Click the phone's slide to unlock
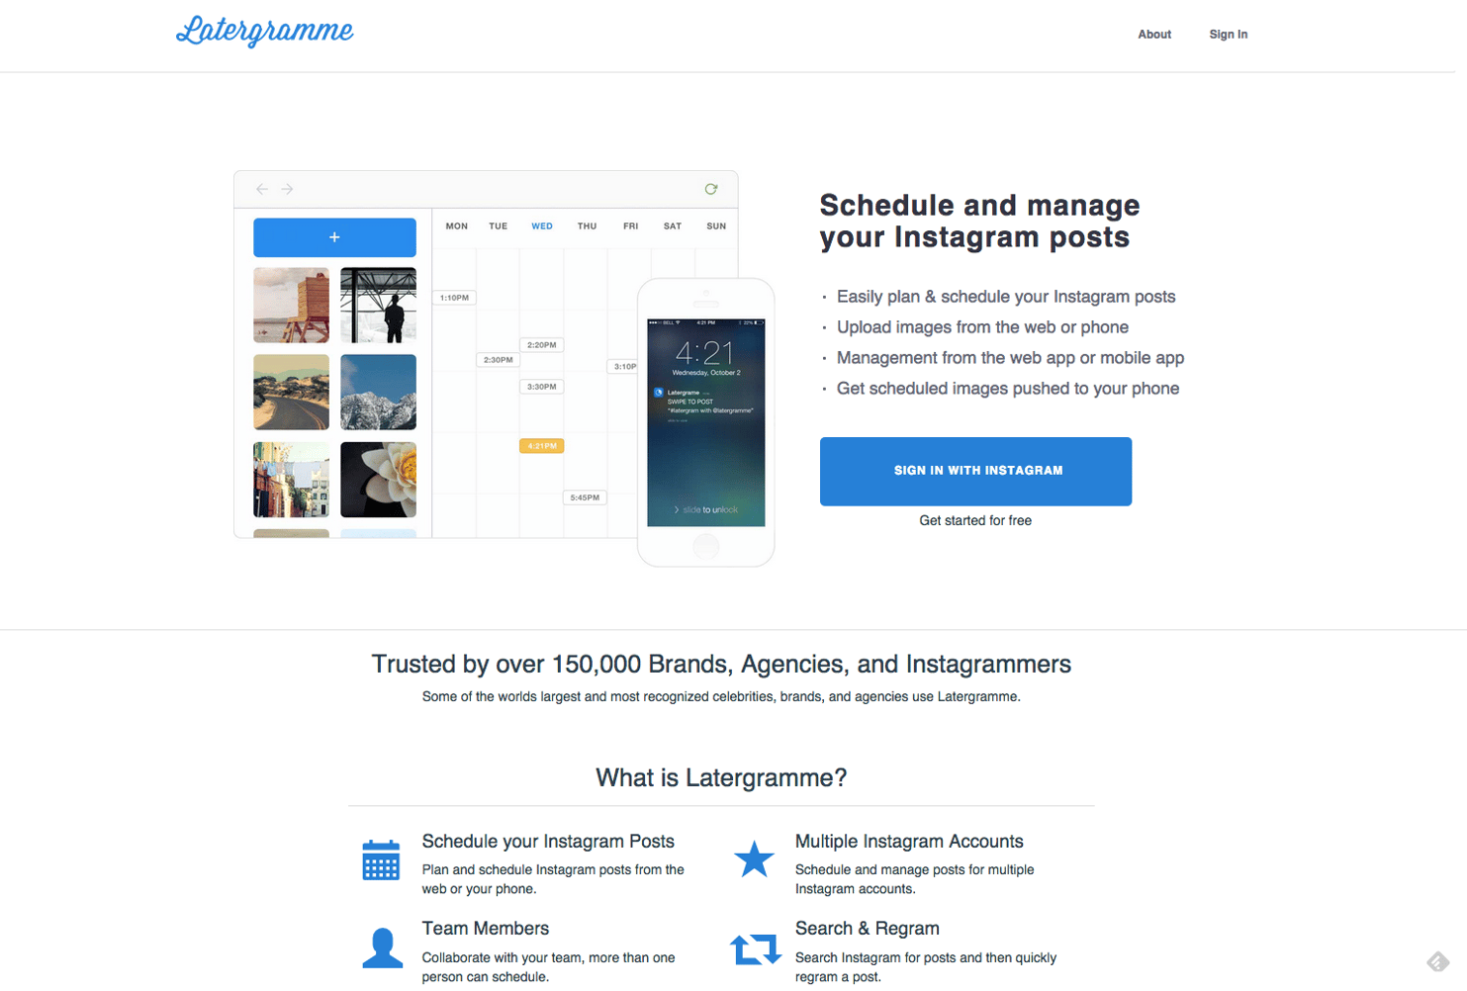 pos(706,510)
